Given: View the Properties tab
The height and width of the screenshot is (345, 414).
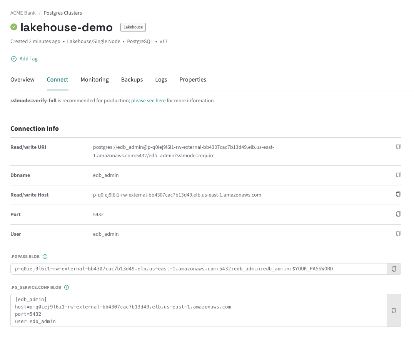Looking at the screenshot, I should [x=193, y=80].
